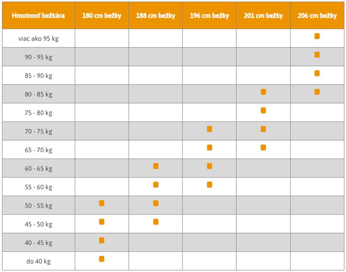Viewport: 346px width, 272px height.
Task: Click the 45 - 50 kg row label
Action: pyautogui.click(x=38, y=224)
